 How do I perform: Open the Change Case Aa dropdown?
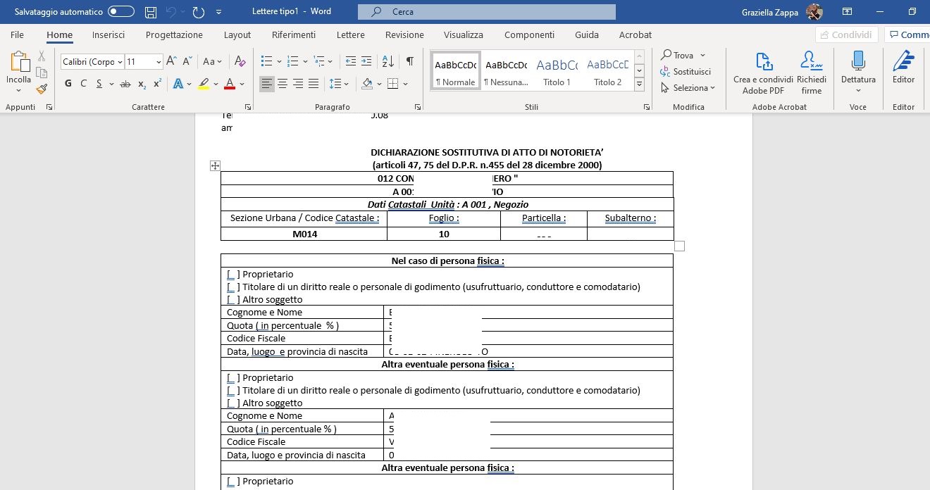212,61
